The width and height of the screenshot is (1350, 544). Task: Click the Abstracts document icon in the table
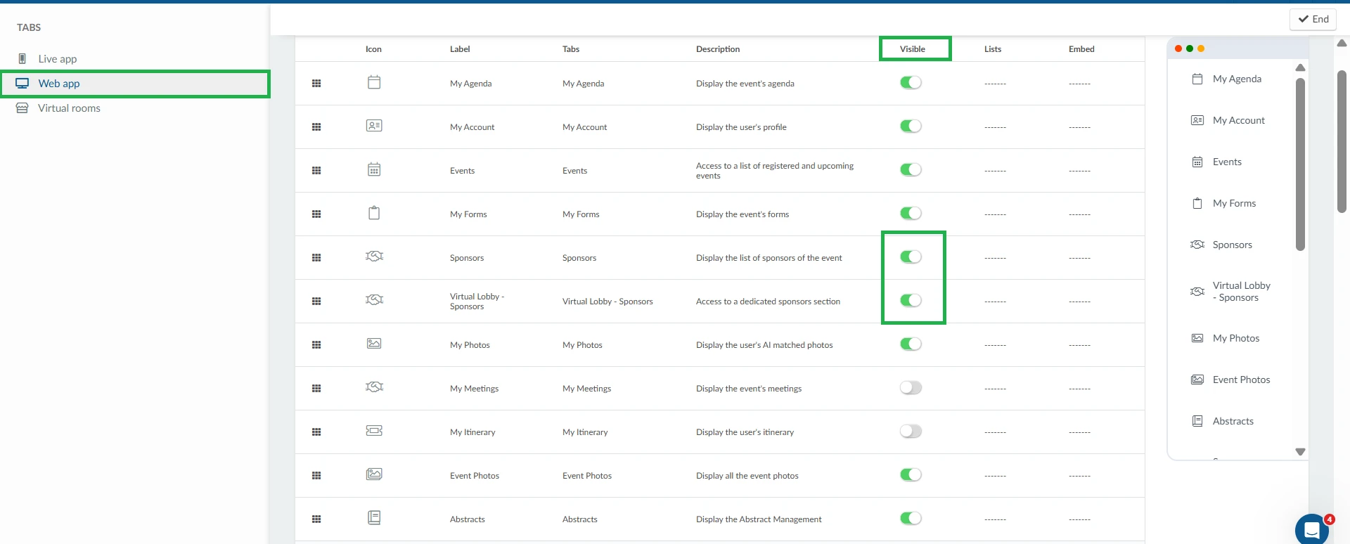(374, 518)
